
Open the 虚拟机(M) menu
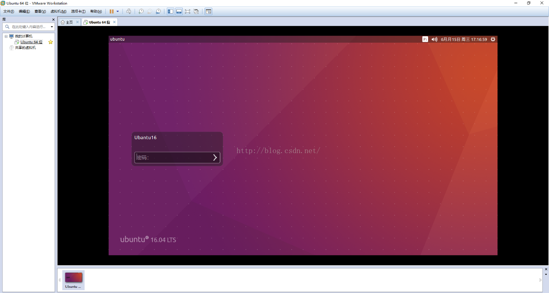click(x=58, y=12)
